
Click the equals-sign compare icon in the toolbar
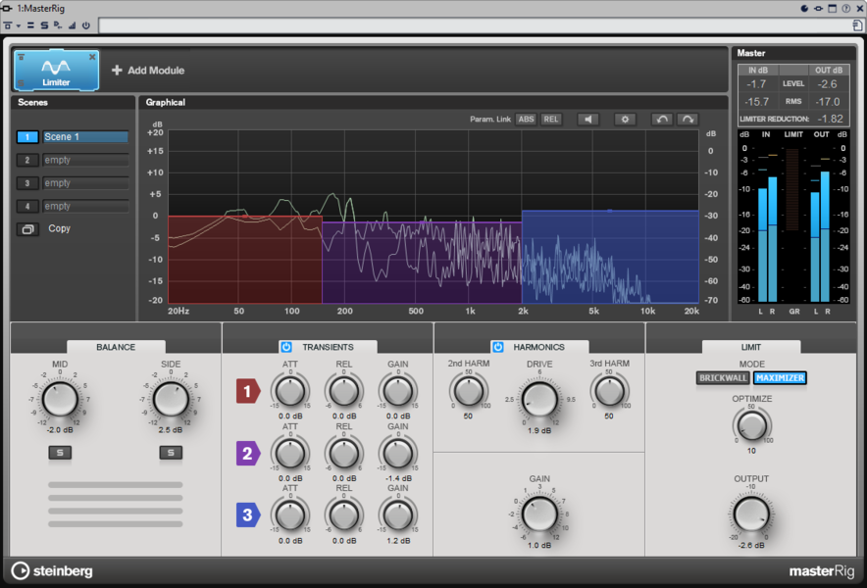pos(30,25)
